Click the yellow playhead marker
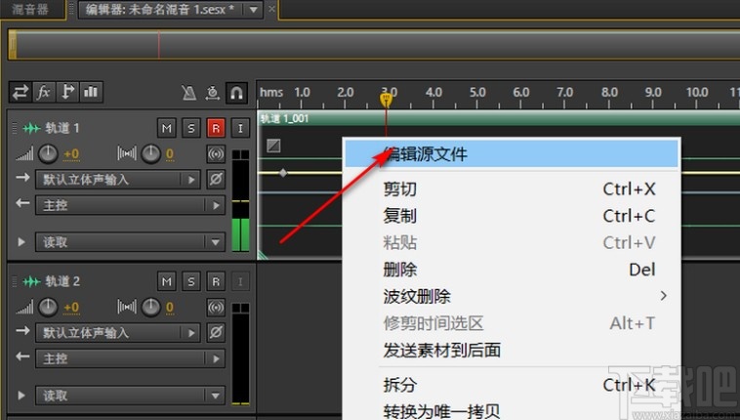The height and width of the screenshot is (420, 740). 386,100
